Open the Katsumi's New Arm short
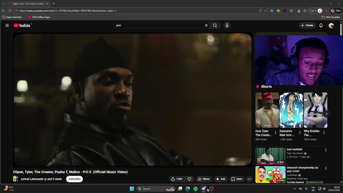The width and height of the screenshot is (343, 193). pyautogui.click(x=291, y=110)
